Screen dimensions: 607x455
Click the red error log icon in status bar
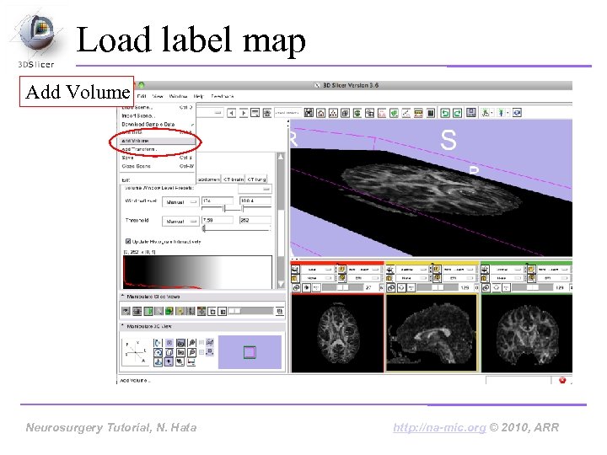[562, 380]
